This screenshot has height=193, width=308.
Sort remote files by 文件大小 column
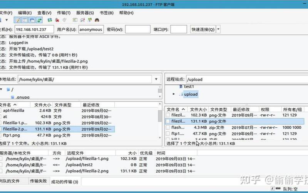(198, 110)
